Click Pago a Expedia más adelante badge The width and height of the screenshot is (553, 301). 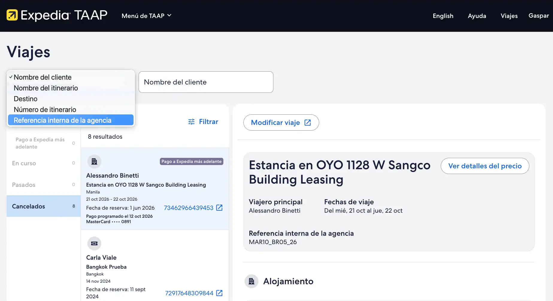pos(192,161)
